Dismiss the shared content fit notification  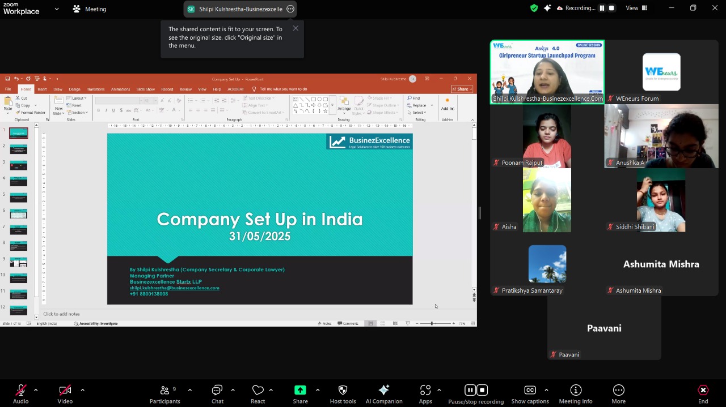coord(296,28)
